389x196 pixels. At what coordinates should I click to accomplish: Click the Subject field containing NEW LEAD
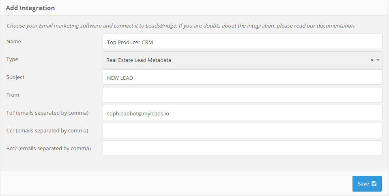pyautogui.click(x=243, y=77)
